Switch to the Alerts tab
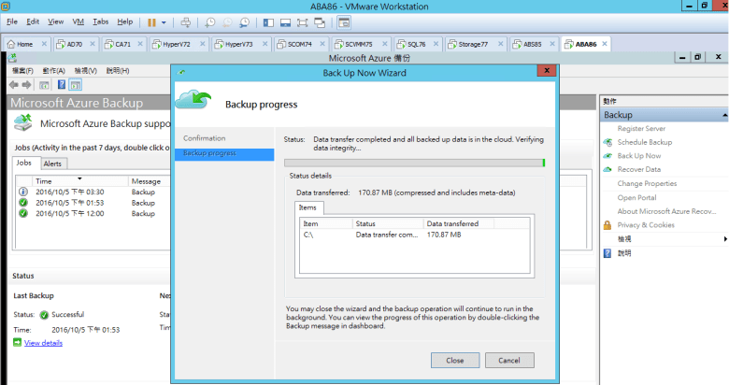 [x=53, y=164]
